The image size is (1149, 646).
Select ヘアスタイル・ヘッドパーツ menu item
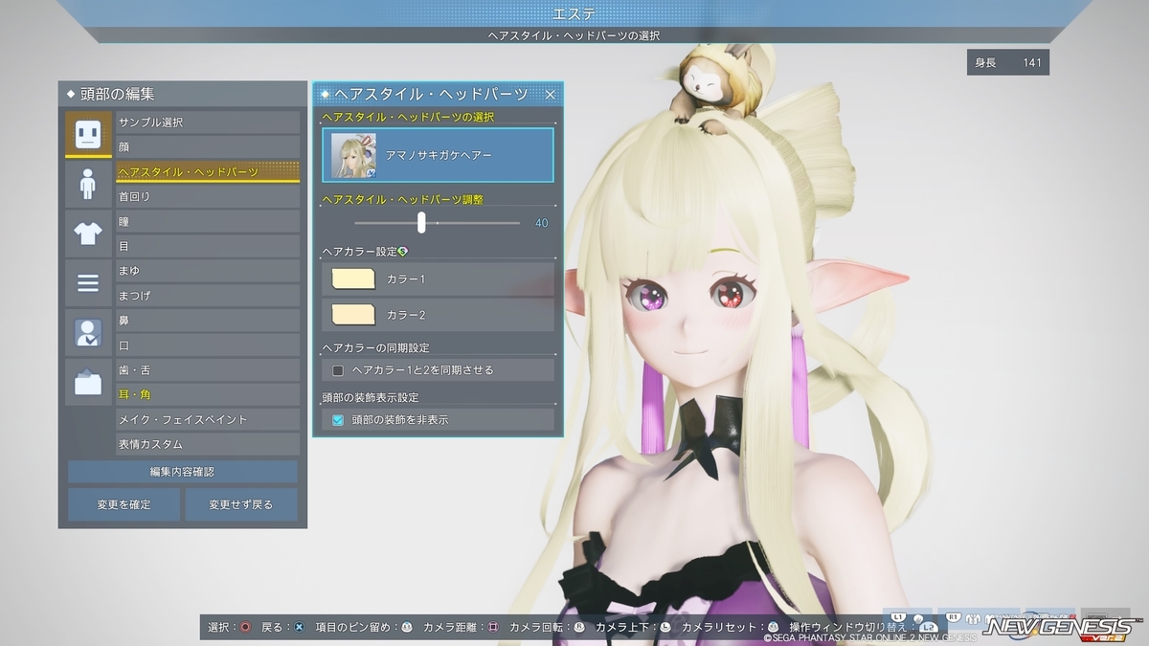point(208,172)
